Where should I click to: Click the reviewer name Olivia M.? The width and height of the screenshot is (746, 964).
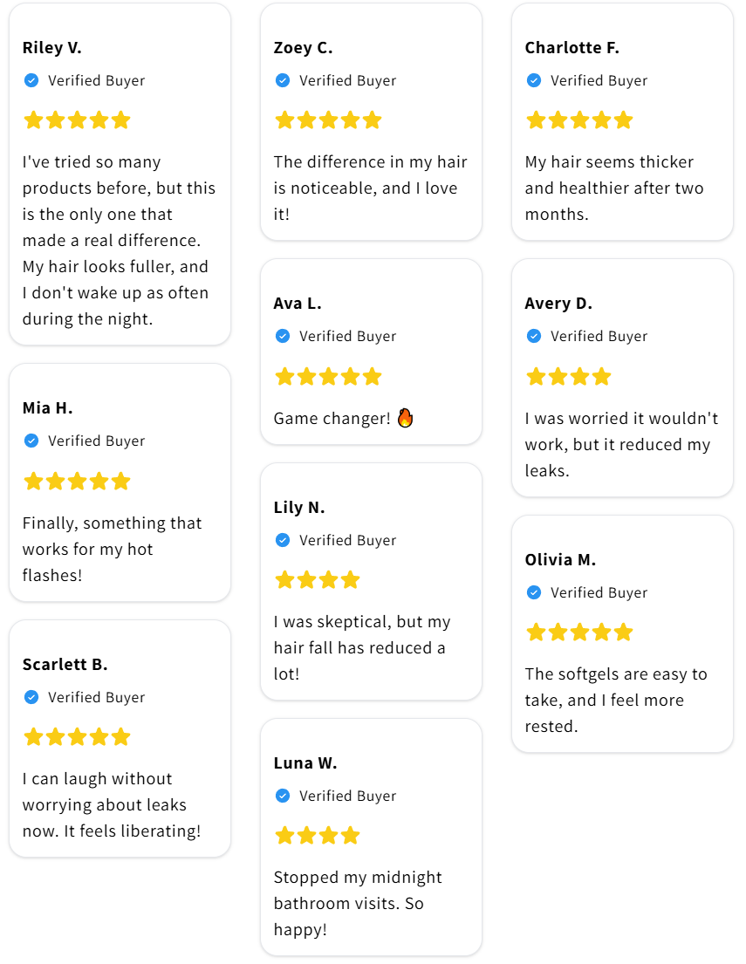[560, 560]
